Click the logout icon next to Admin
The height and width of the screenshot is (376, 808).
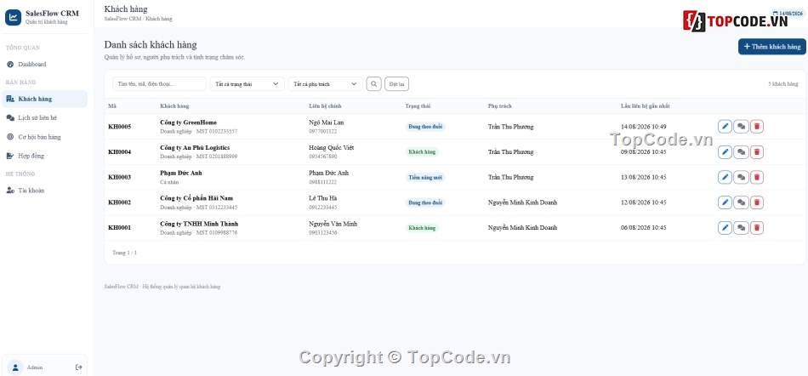tap(79, 367)
